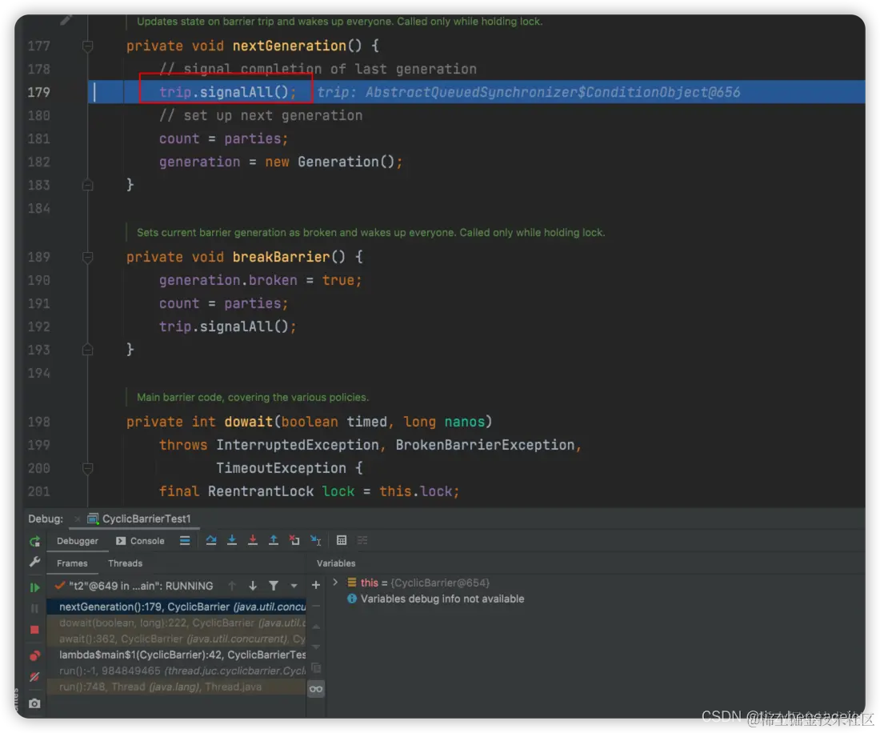This screenshot has width=880, height=733.
Task: Add new watch with plus button
Action: [x=316, y=586]
